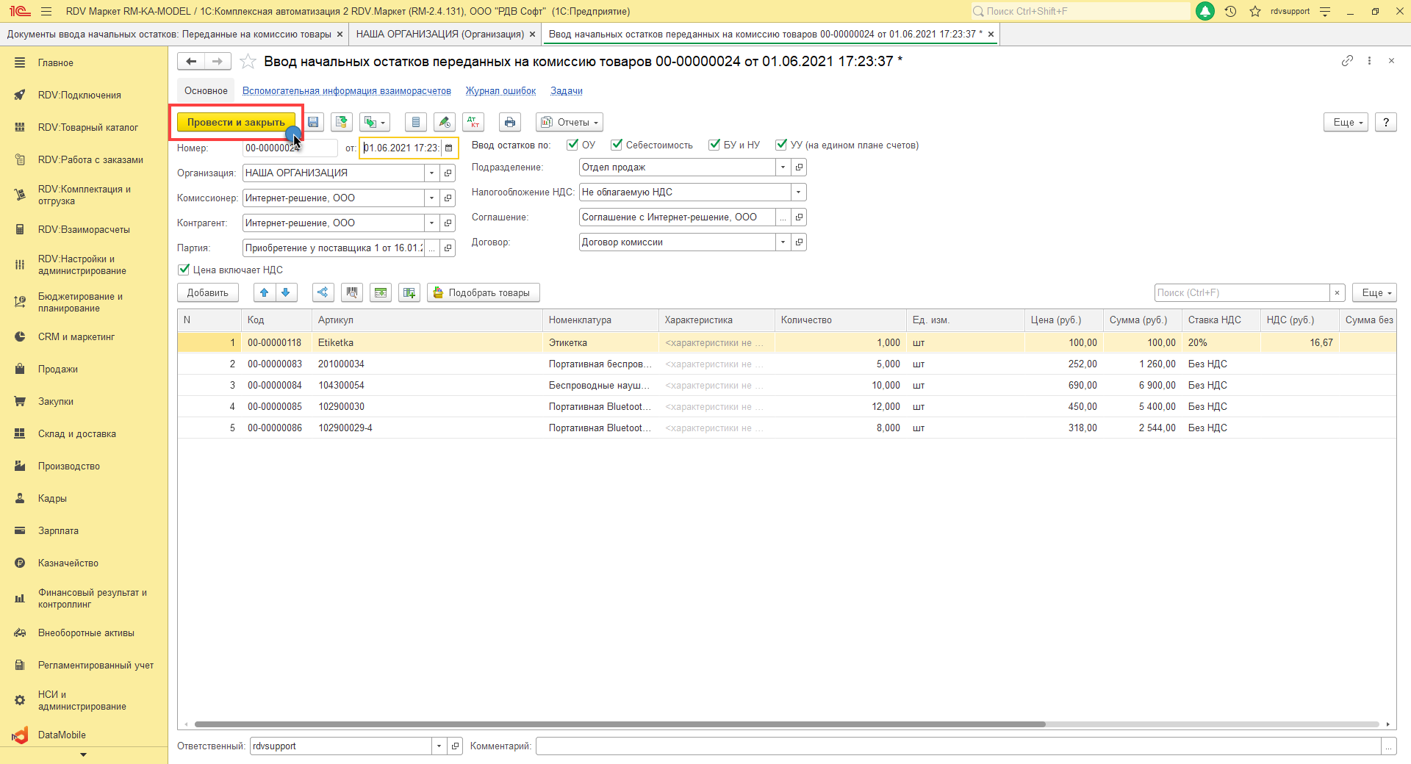Click the save document floppy disk icon
Viewport: 1411px width, 764px height.
pyautogui.click(x=314, y=123)
